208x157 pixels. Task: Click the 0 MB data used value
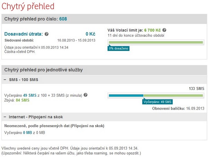[x=27, y=133]
